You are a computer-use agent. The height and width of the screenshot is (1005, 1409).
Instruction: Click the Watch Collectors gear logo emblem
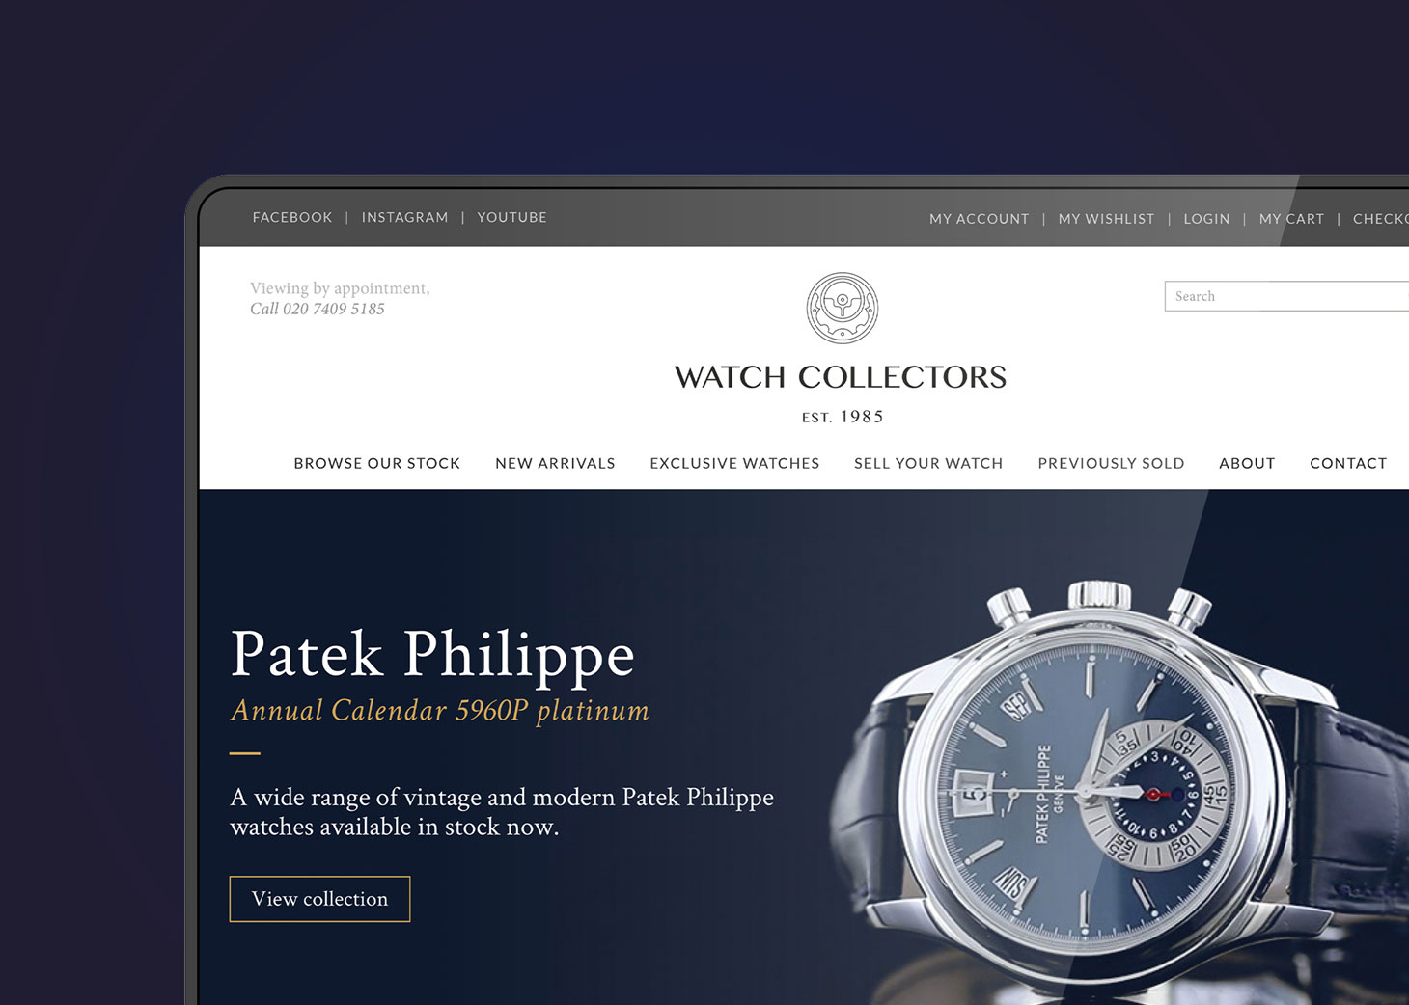pyautogui.click(x=843, y=308)
